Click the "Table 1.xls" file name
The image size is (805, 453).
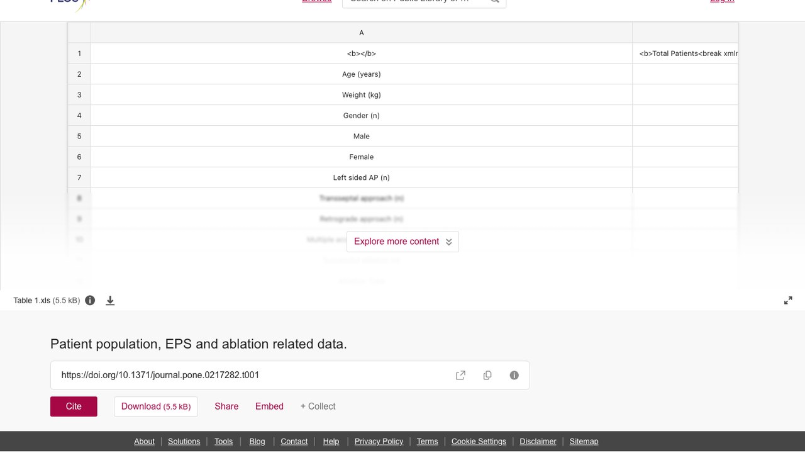pyautogui.click(x=32, y=301)
